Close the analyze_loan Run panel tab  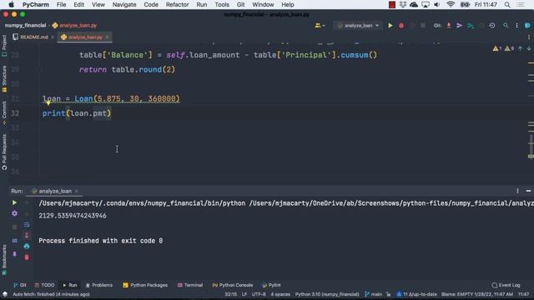(76, 191)
